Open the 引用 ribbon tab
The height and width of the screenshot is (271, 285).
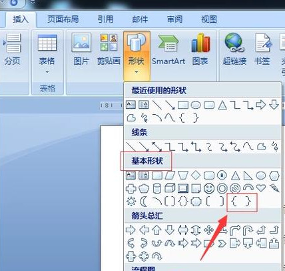click(105, 19)
